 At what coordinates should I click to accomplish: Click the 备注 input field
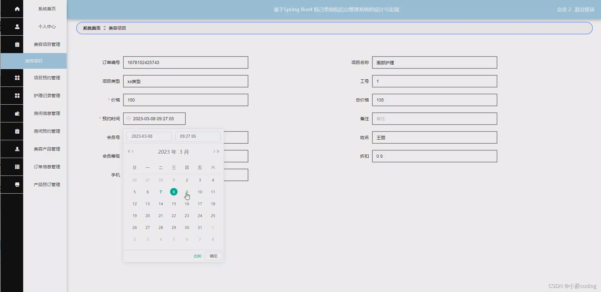click(435, 119)
